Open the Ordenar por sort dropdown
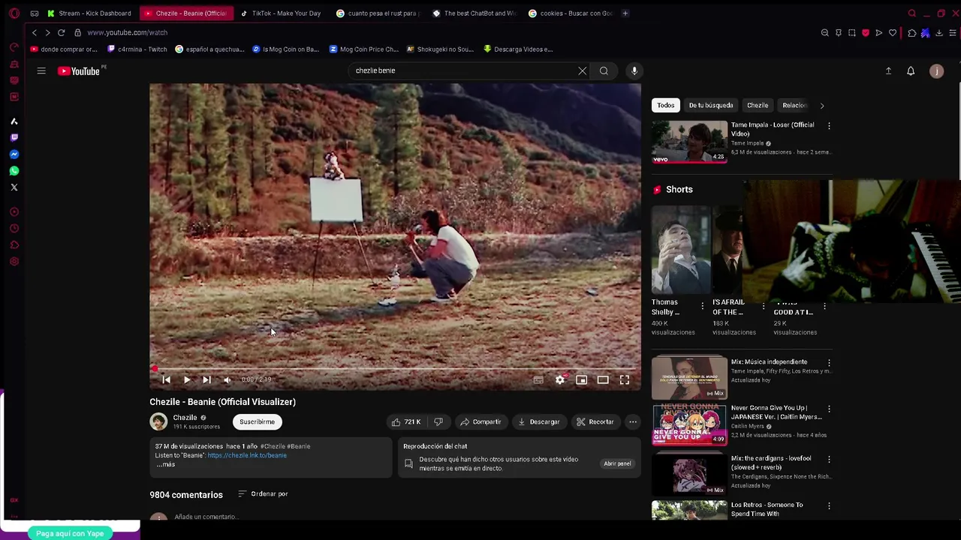The image size is (961, 540). tap(263, 493)
